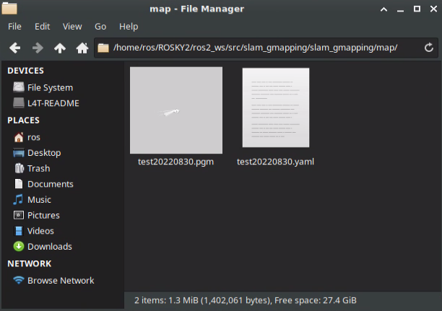Click the Desktop icon in sidebar
Screen dimensions: 442x311
(19, 153)
